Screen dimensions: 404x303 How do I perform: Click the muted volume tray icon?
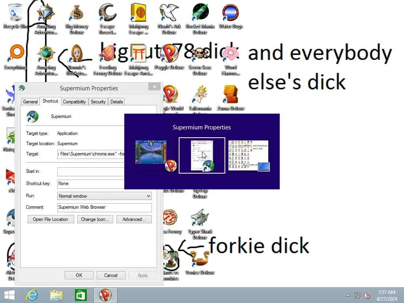[x=367, y=296]
